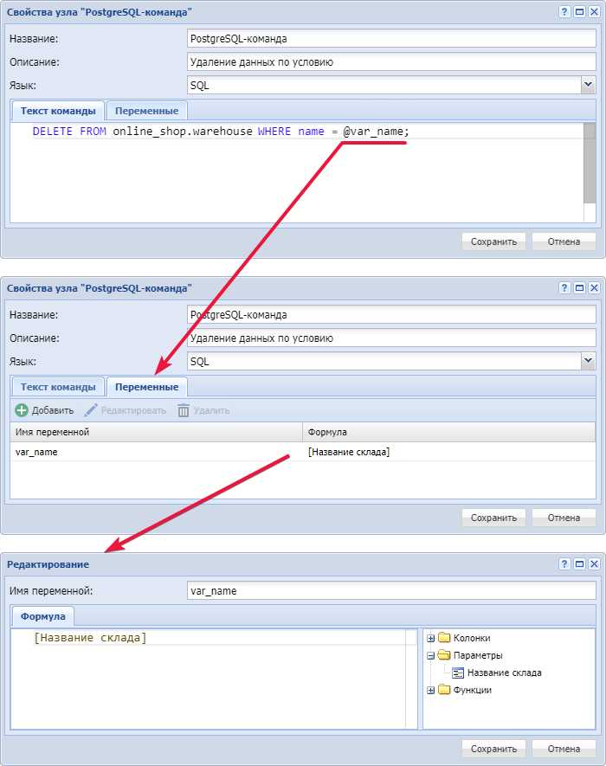
Task: Expand the Функции tree node
Action: (x=431, y=690)
